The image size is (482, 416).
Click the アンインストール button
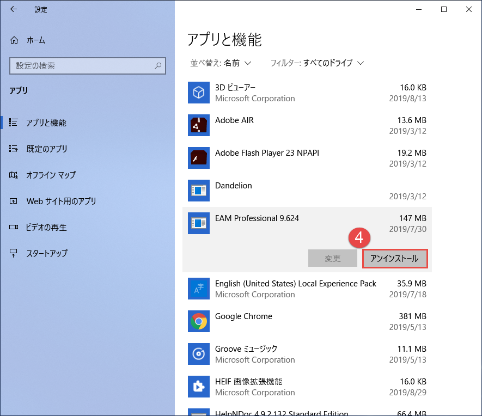[395, 259]
